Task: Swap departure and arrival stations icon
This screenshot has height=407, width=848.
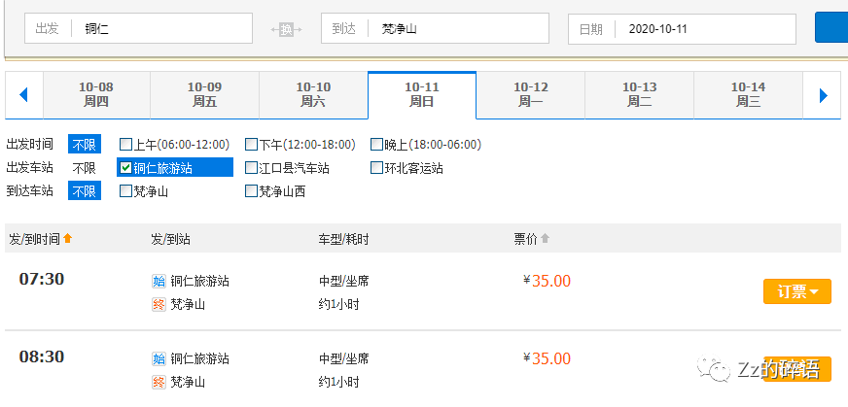Action: point(287,29)
